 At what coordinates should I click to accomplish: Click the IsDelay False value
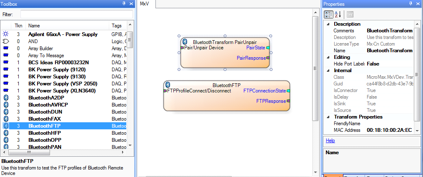[x=372, y=97]
